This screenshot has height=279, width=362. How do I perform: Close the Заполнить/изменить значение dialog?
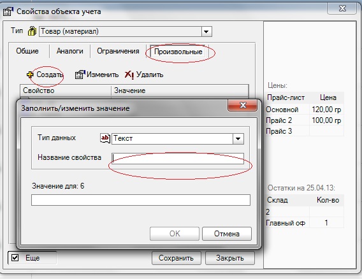tap(242, 106)
